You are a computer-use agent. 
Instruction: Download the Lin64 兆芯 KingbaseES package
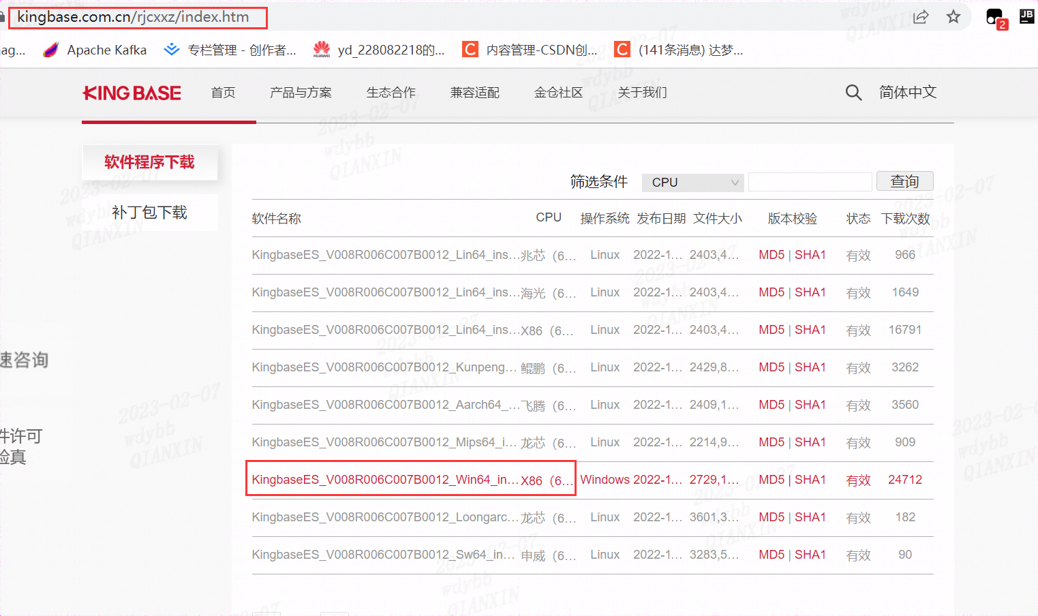386,255
